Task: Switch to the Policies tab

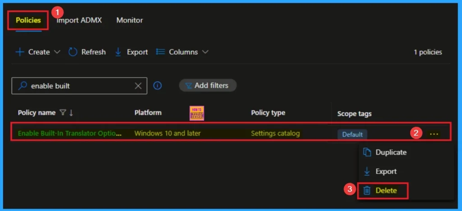Action: pyautogui.click(x=28, y=20)
